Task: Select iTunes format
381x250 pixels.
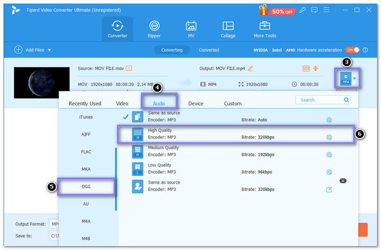Action: tap(86, 117)
